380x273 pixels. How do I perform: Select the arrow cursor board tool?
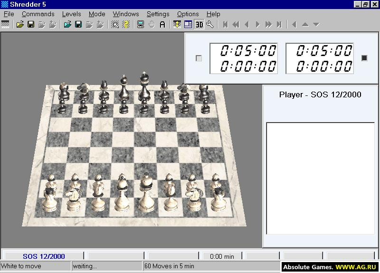[115, 24]
